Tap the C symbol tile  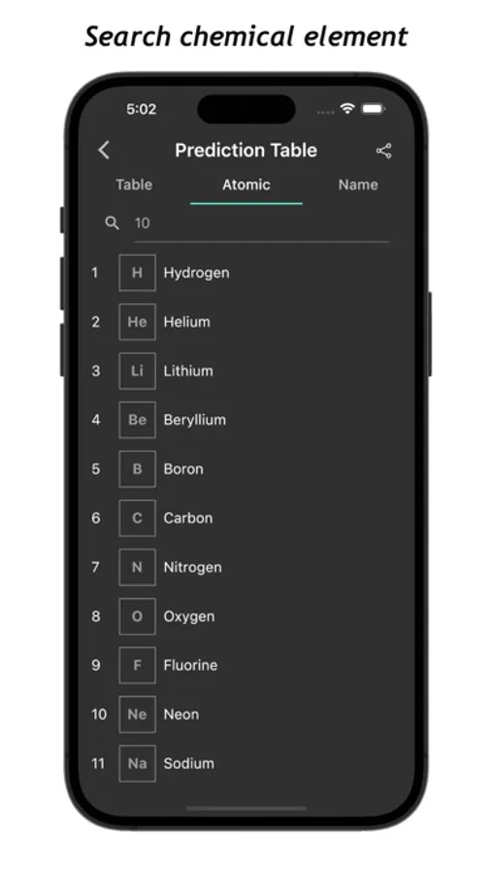point(137,518)
